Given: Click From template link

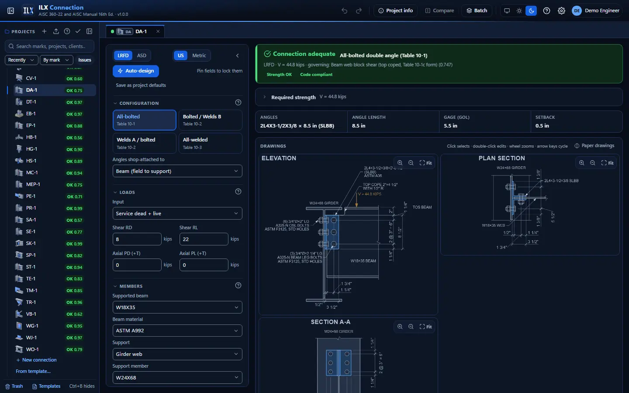Looking at the screenshot, I should [33, 371].
